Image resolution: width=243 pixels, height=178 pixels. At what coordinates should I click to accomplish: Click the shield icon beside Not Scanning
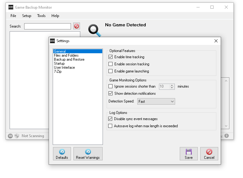tap(17, 136)
